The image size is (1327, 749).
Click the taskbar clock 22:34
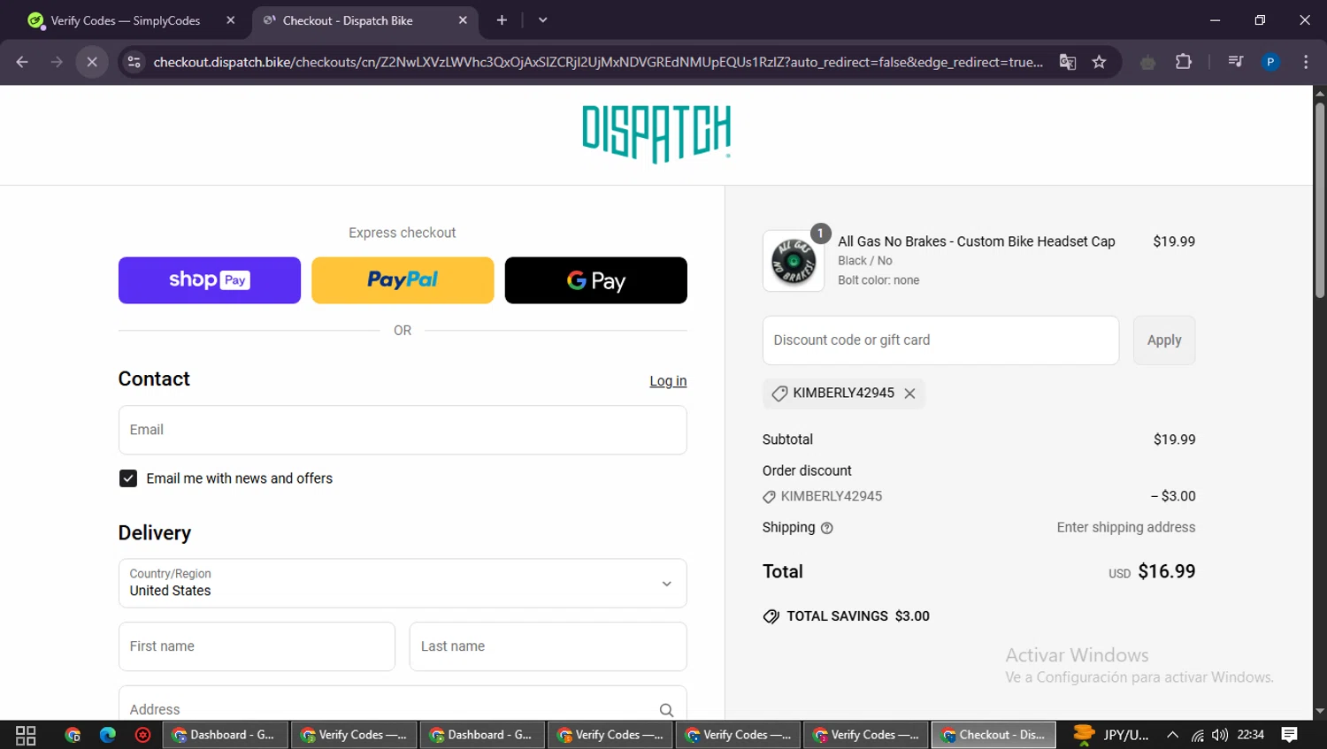1250,735
